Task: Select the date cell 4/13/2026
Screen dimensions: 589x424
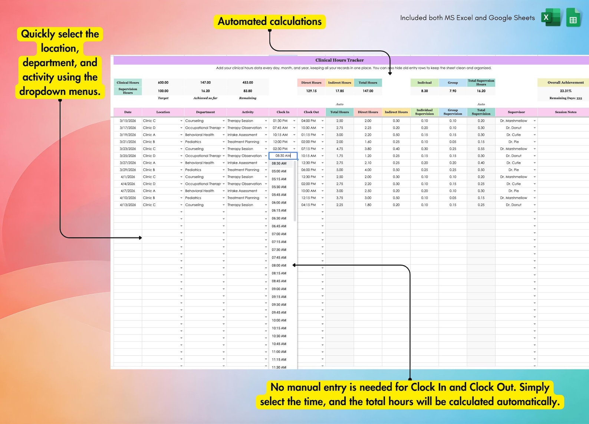Action: click(x=128, y=205)
